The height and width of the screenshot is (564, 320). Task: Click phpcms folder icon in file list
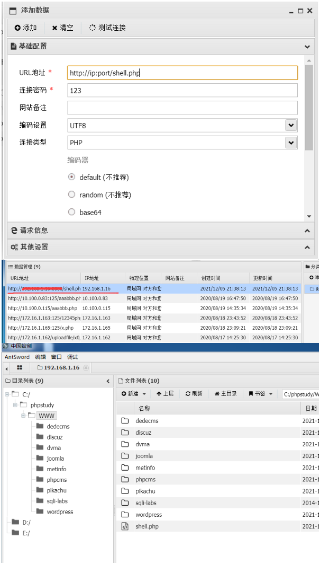click(125, 479)
